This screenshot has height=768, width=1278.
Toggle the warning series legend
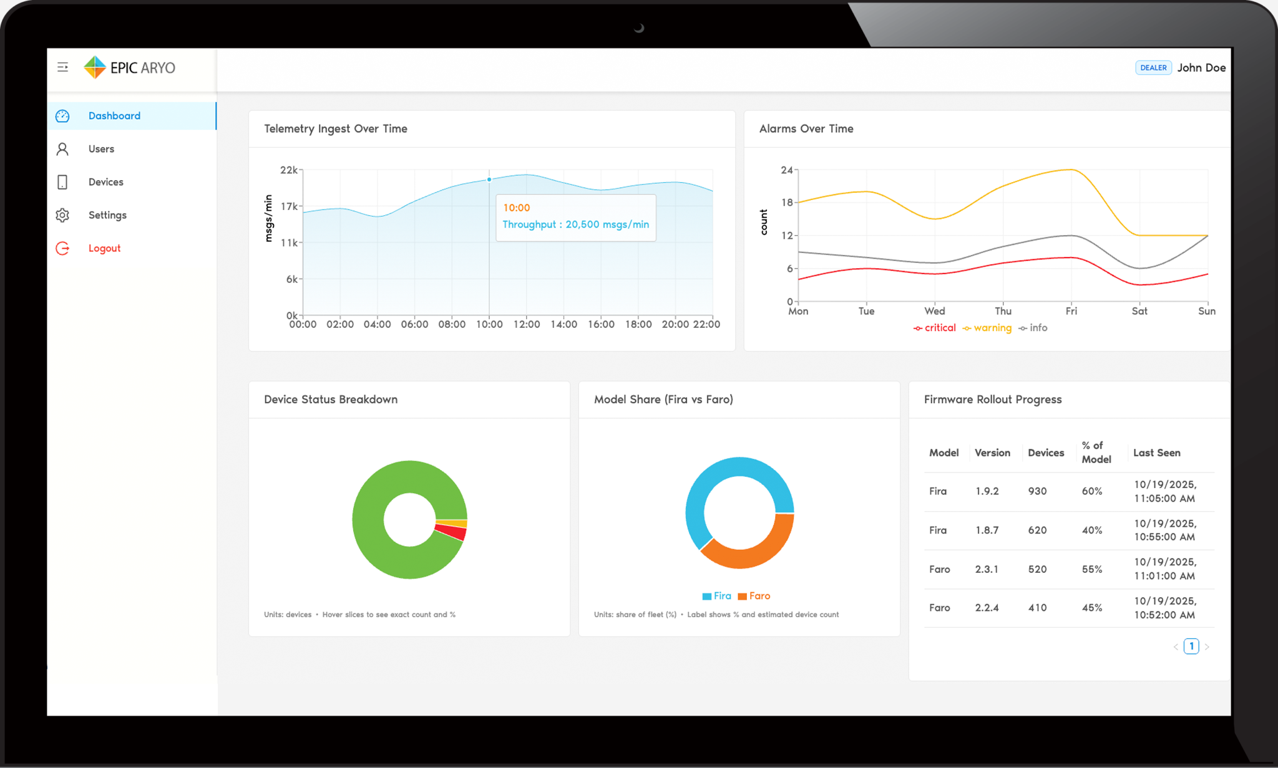(987, 328)
